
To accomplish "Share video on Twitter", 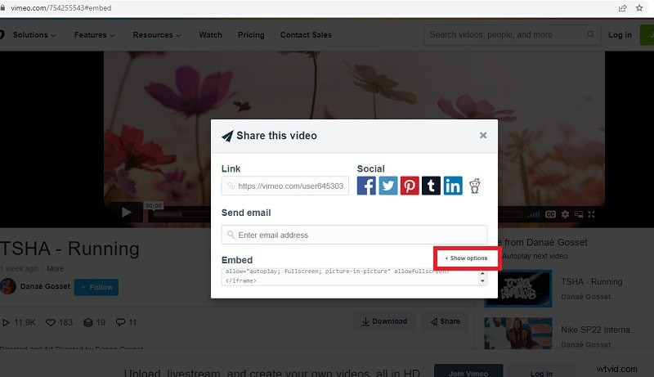I will pos(387,186).
